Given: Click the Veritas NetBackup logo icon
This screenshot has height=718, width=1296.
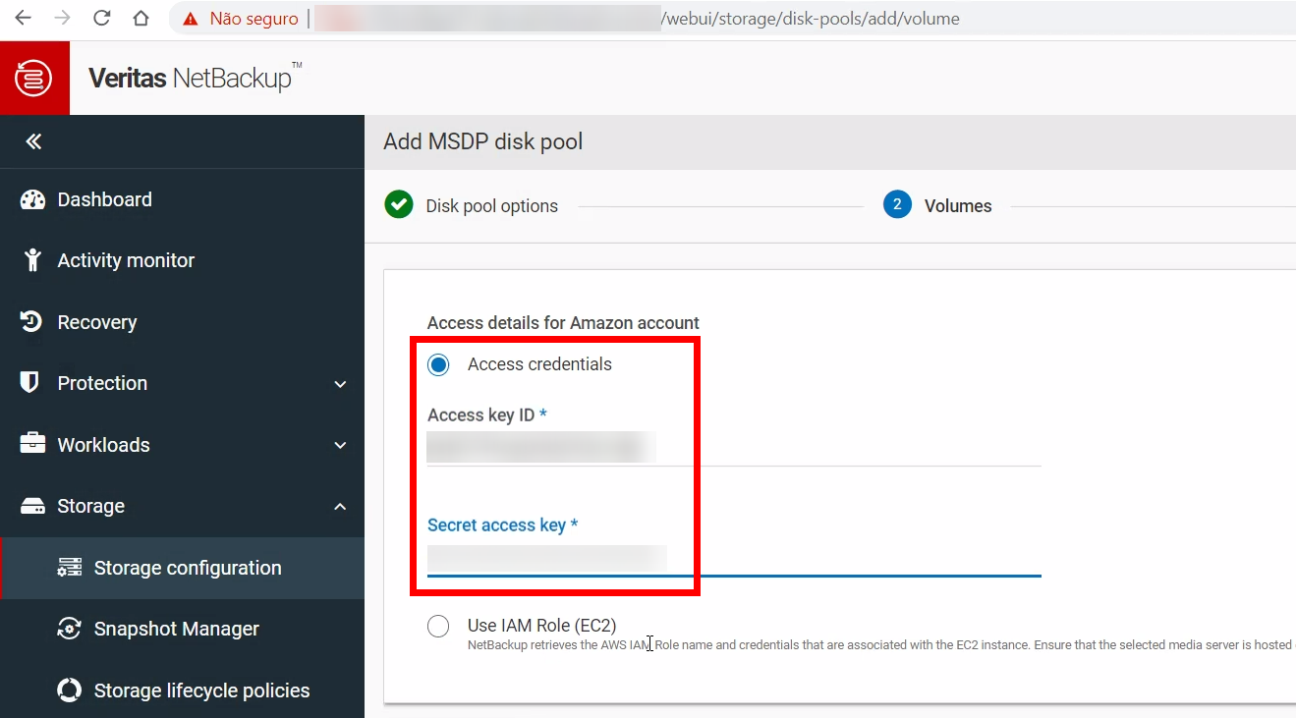Looking at the screenshot, I should [34, 78].
